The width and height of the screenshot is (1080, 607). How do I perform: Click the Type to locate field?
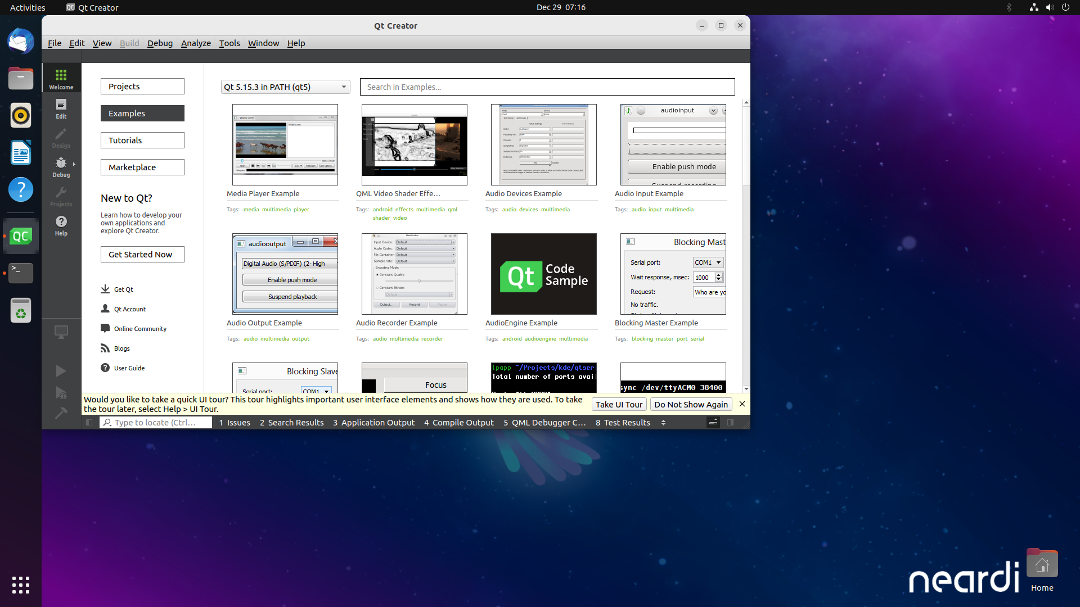[156, 422]
